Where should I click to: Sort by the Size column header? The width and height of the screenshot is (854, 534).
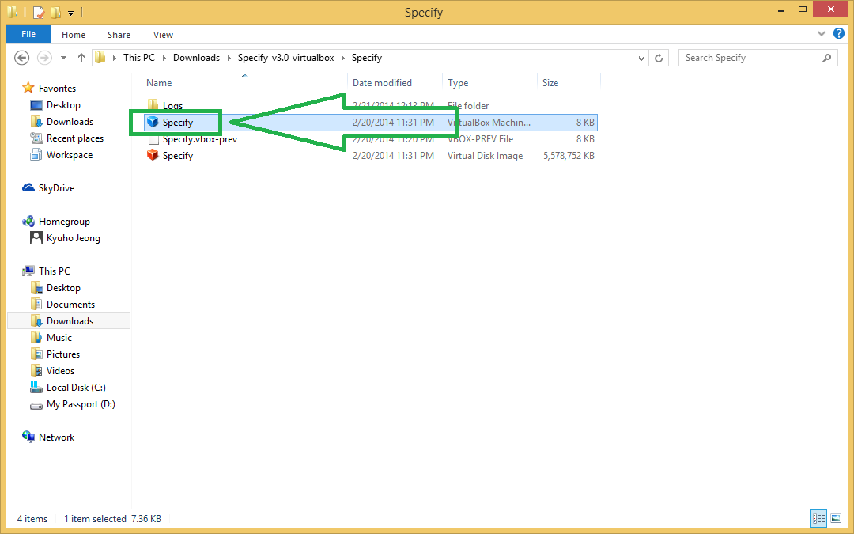[550, 83]
